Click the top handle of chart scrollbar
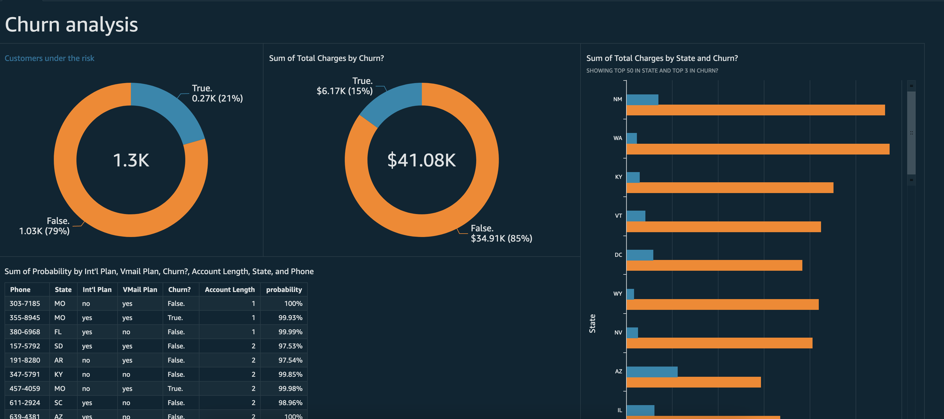Screen dimensions: 944x419 pos(911,86)
